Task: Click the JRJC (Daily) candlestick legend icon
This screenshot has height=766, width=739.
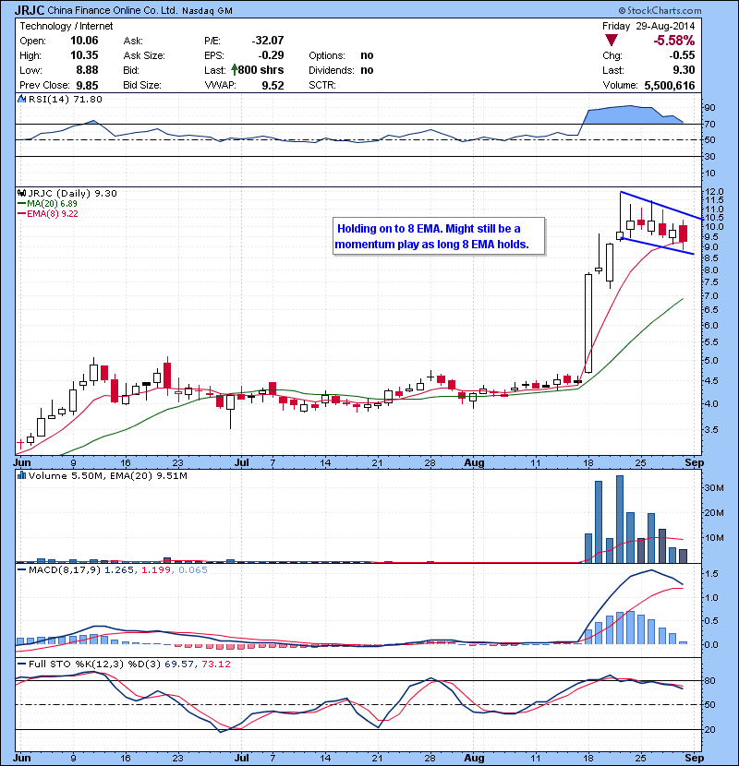Action: [x=22, y=193]
